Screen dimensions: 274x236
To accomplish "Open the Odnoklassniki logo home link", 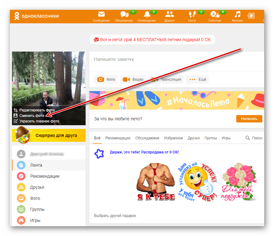I will 37,16.
